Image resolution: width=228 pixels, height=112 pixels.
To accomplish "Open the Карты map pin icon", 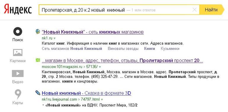I will 18,94.
